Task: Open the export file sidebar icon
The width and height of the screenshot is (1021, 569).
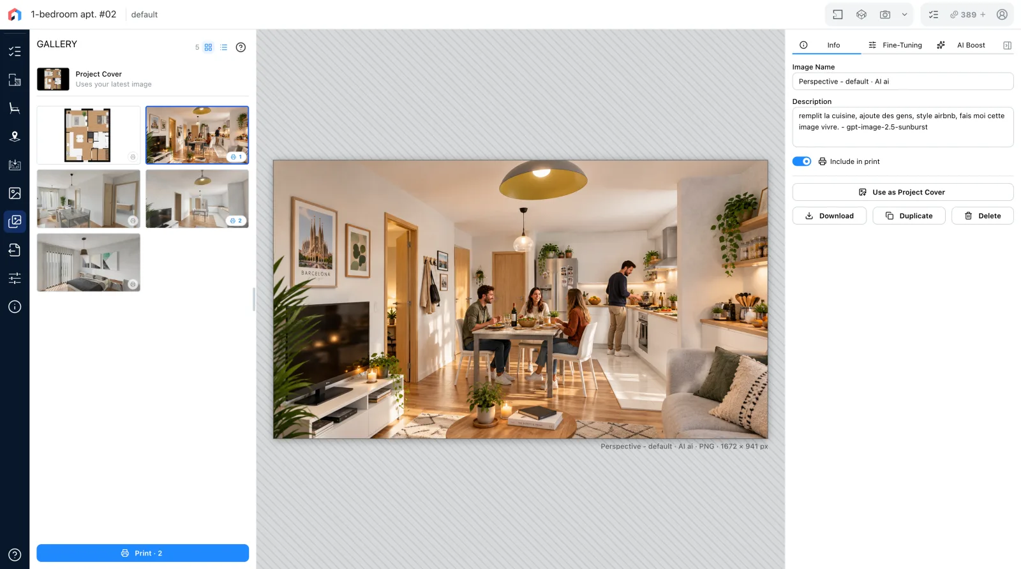Action: click(15, 250)
